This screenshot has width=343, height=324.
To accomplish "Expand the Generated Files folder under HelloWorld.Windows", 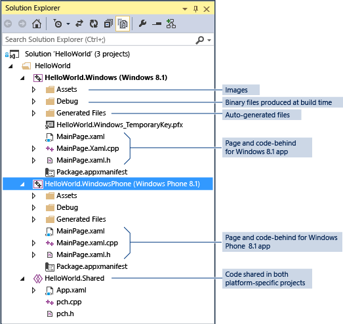I will pyautogui.click(x=33, y=113).
